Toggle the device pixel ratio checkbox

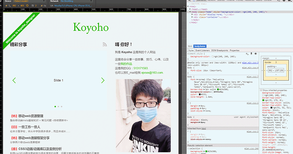click(x=33, y=5)
